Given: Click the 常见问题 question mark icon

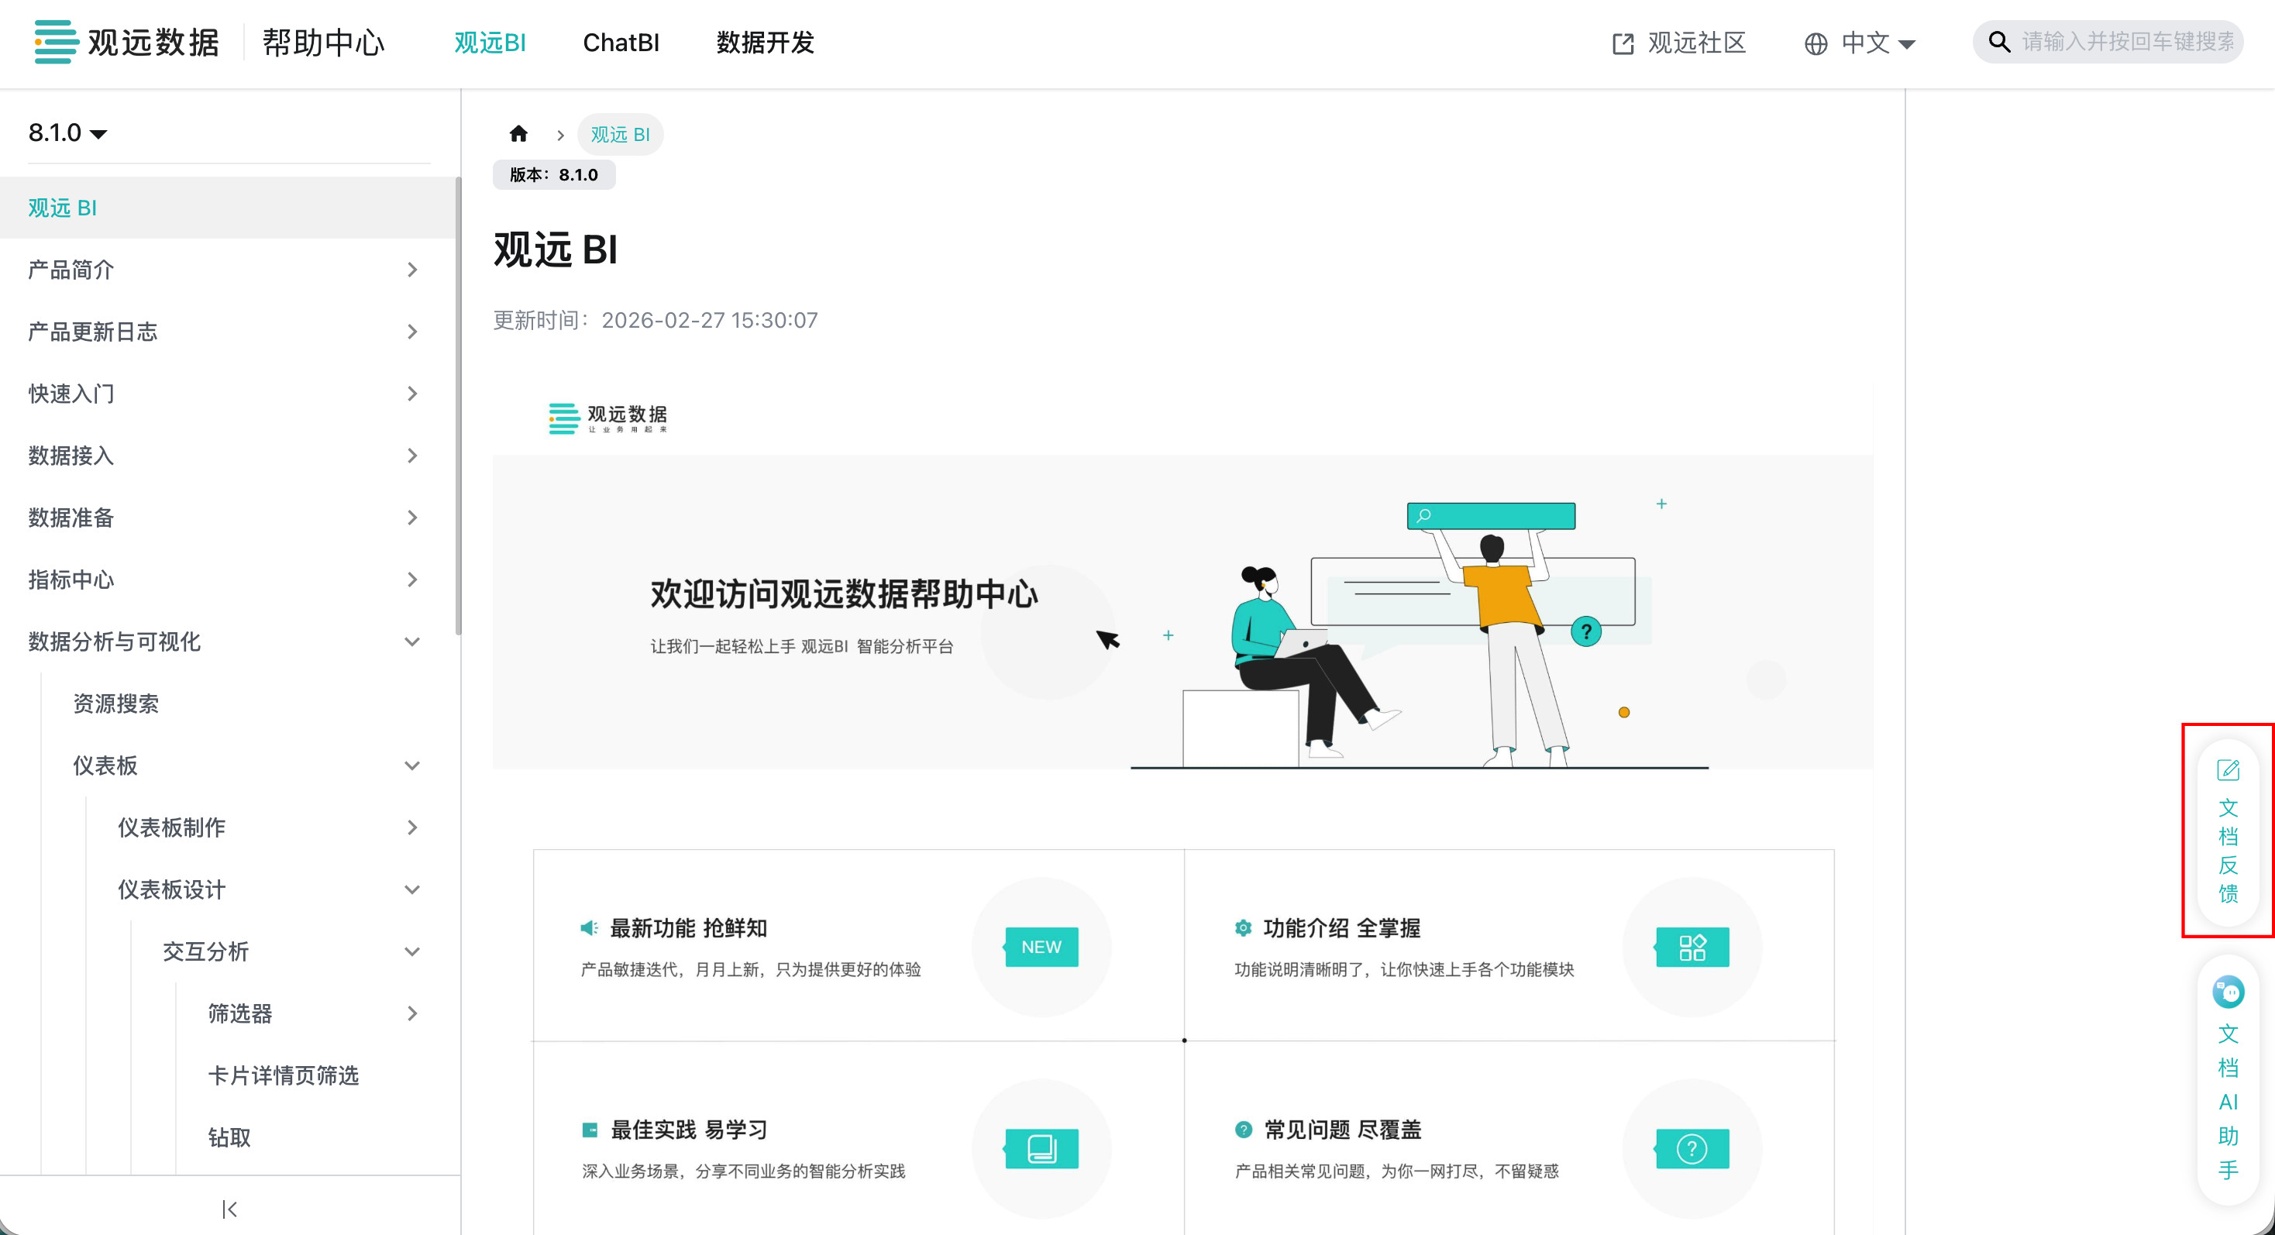Looking at the screenshot, I should [x=1692, y=1148].
